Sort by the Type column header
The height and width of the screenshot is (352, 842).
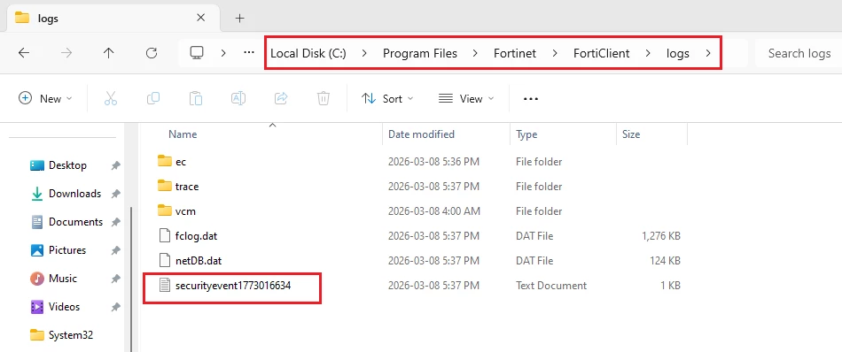[x=526, y=134]
